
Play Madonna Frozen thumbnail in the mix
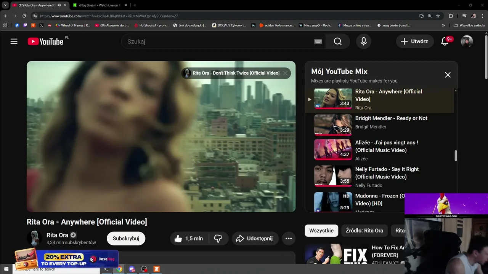[x=333, y=202]
